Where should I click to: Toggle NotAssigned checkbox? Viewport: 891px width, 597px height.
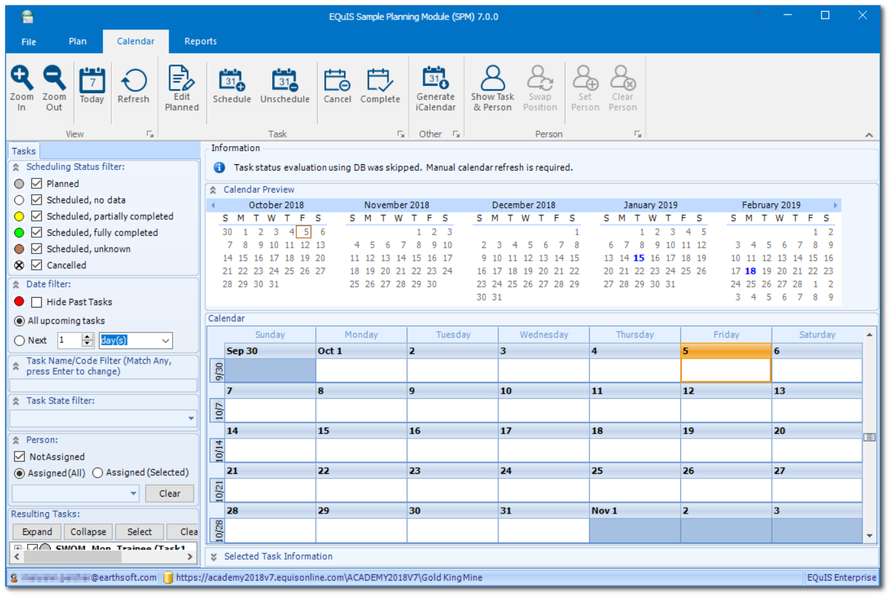(20, 457)
